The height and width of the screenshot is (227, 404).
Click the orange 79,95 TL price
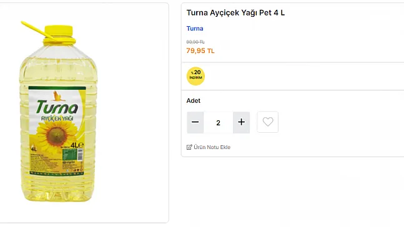point(200,51)
